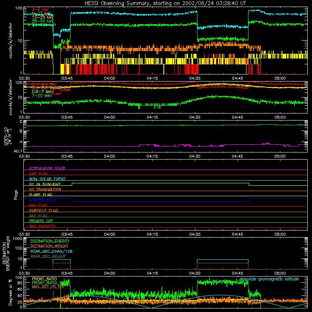Select the 'FLARE_FLAG' flag label
The width and height of the screenshot is (312, 312).
pyautogui.click(x=41, y=195)
